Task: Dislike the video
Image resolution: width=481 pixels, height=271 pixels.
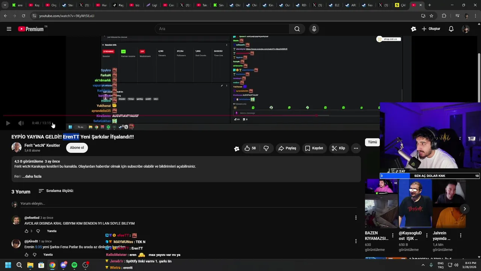Action: coord(266,148)
